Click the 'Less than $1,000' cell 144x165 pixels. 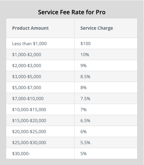click(40, 43)
